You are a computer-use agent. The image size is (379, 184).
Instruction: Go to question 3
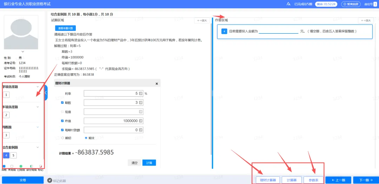6,135
